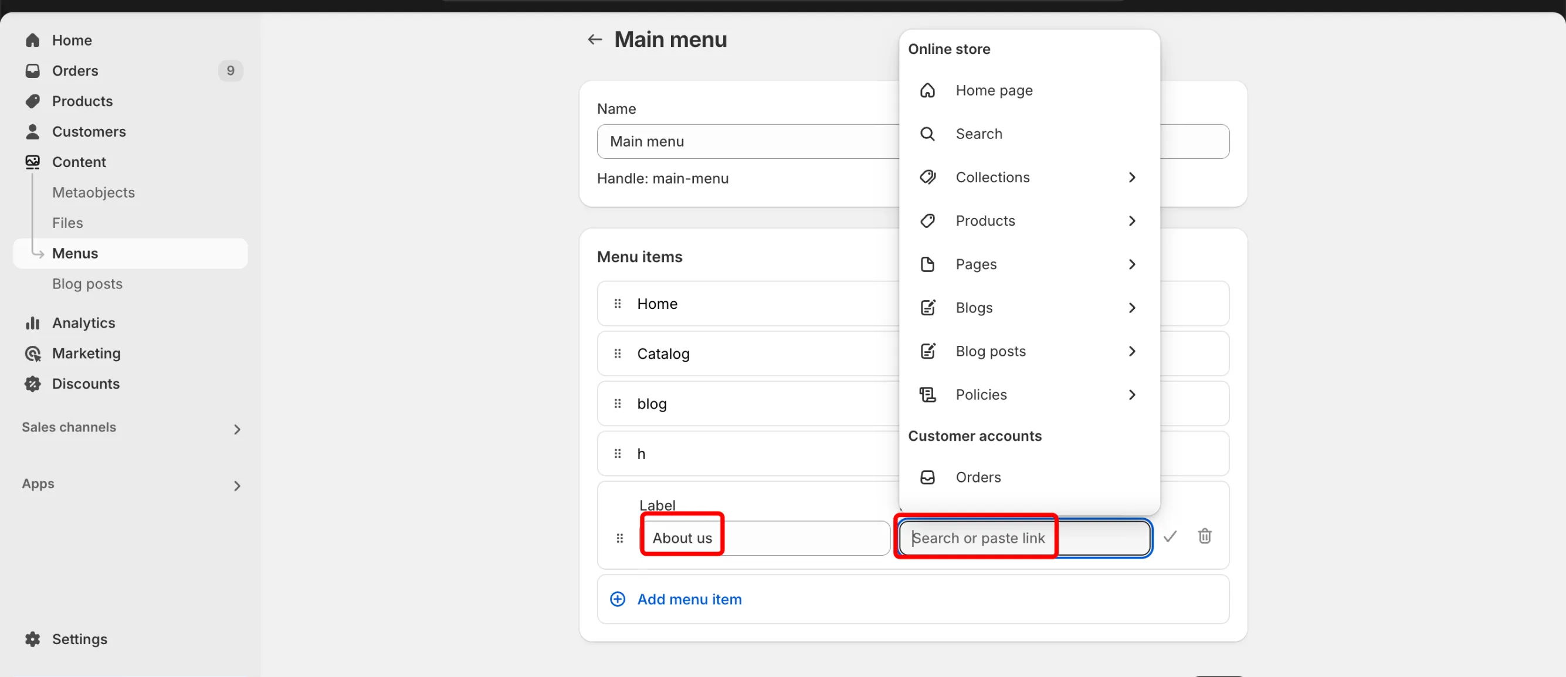Select Menus in sidebar

tap(130, 253)
